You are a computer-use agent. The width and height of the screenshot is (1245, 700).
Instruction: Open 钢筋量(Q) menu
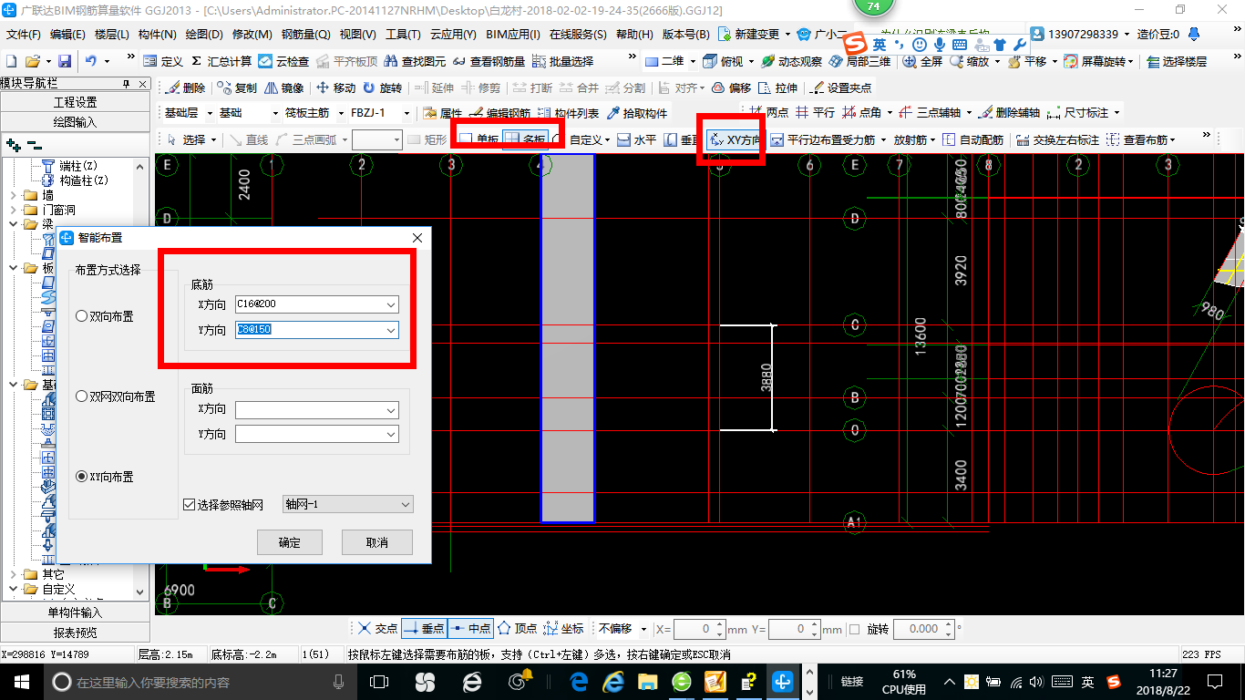305,35
